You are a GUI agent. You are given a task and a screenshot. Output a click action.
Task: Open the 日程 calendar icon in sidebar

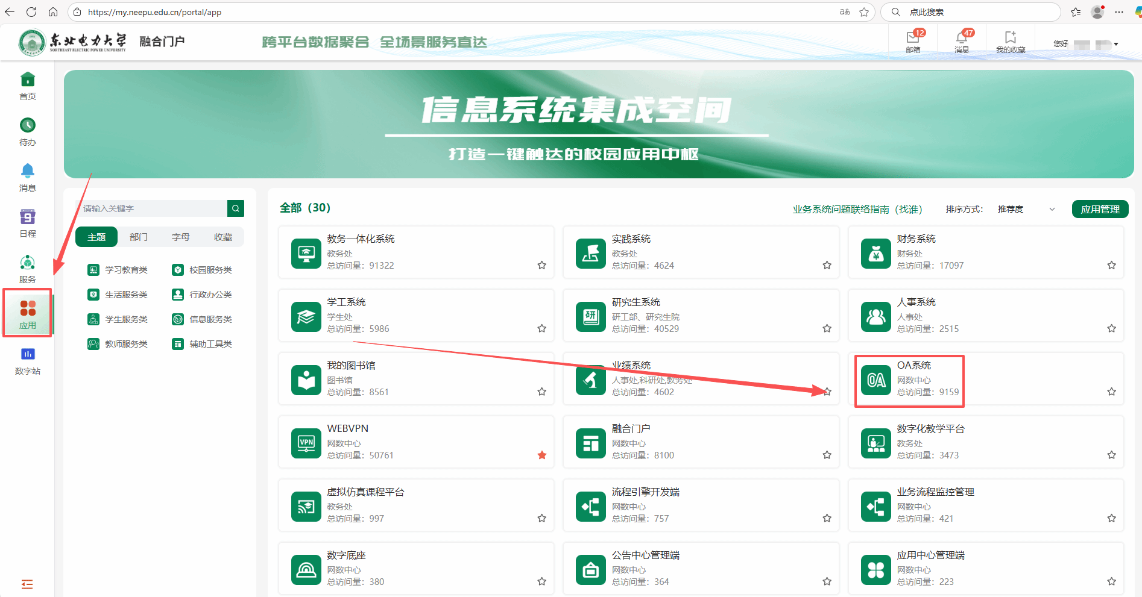(x=28, y=217)
